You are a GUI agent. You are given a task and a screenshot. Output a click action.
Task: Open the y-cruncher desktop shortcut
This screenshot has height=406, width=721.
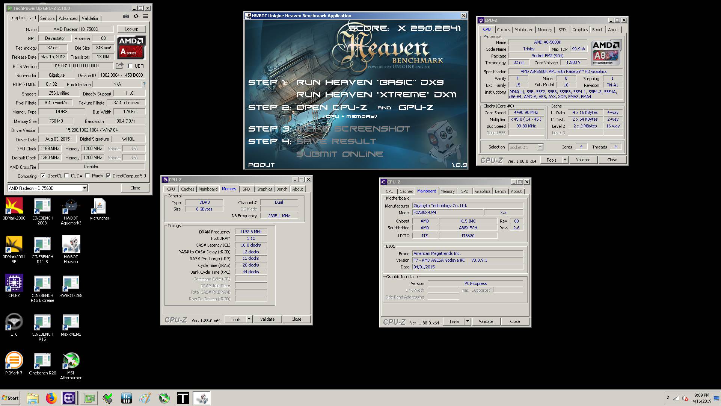[100, 209]
